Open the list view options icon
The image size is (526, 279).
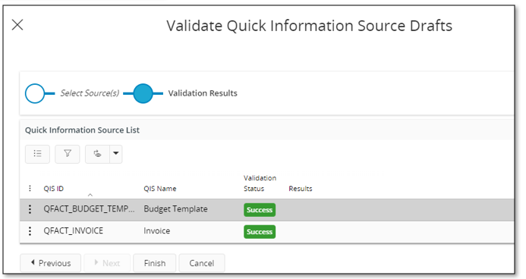pos(37,154)
